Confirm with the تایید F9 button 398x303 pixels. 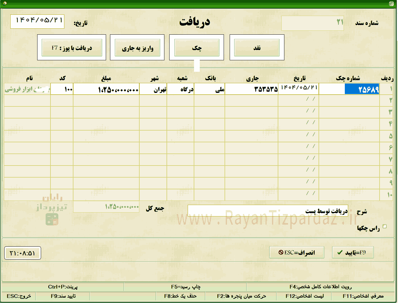click(353, 252)
